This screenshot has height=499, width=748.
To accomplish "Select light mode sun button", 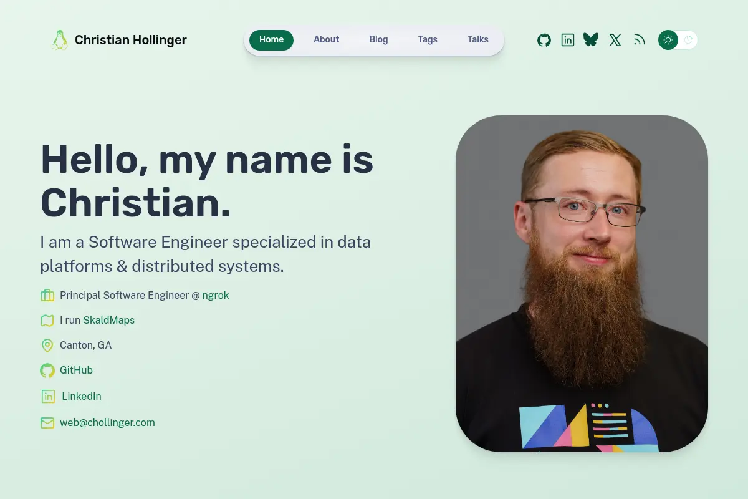I will coord(668,40).
